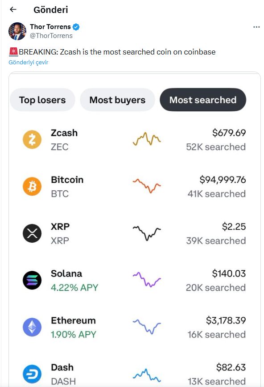The height and width of the screenshot is (387, 264).
Task: Click the Solana coin logo
Action: (32, 280)
